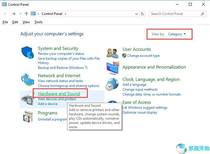Select the Programs category icon
The image size is (210, 154).
click(x=27, y=116)
